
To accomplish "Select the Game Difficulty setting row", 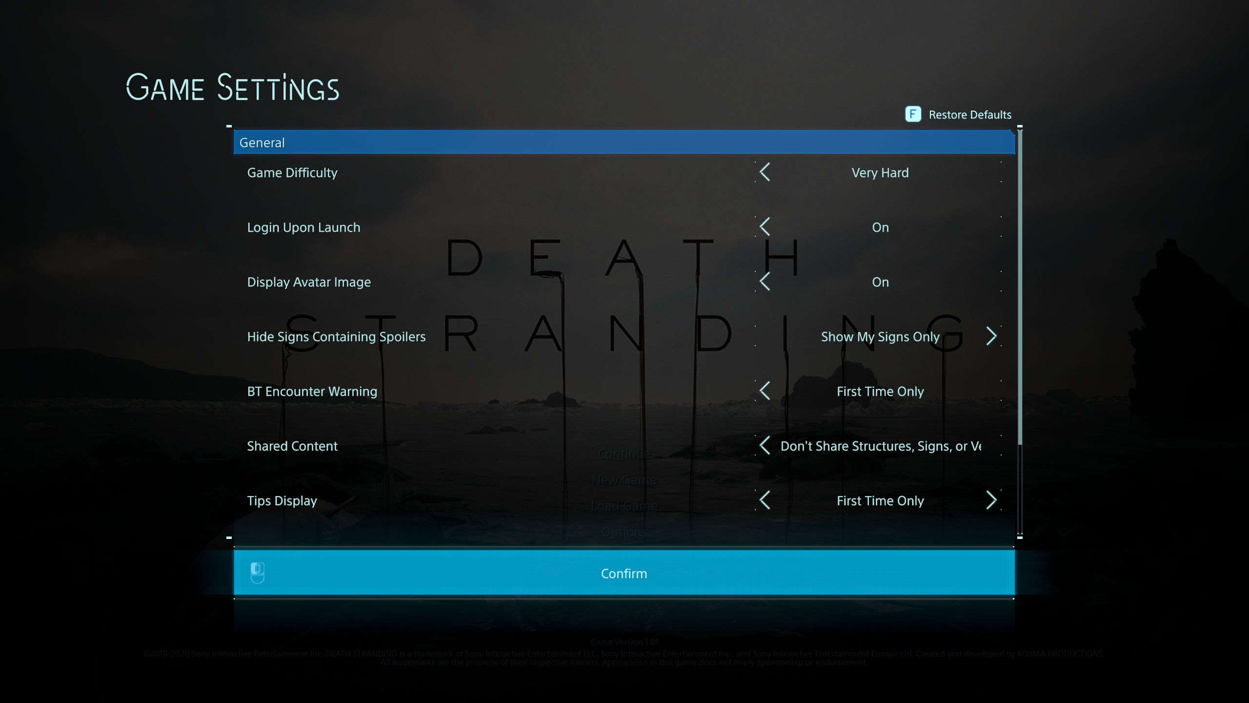I will [292, 173].
